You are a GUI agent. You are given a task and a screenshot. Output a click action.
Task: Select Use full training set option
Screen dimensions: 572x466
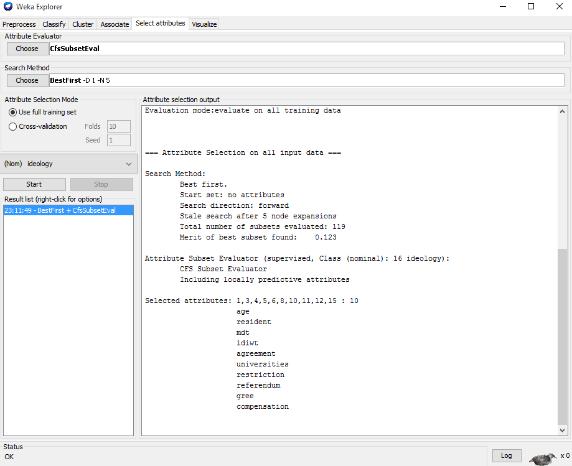42,113
